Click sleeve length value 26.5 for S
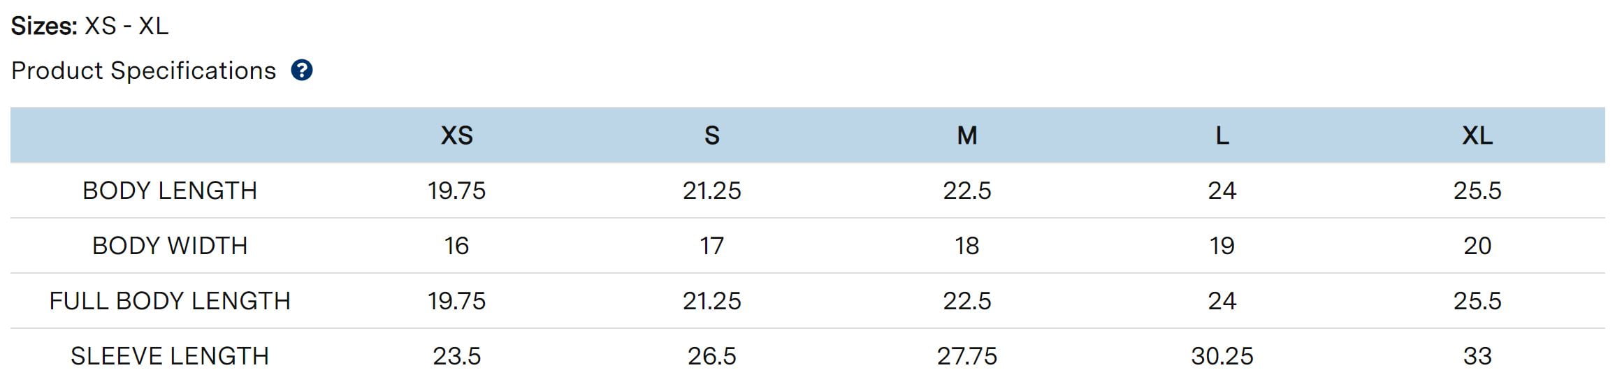The height and width of the screenshot is (391, 1615). (x=711, y=356)
